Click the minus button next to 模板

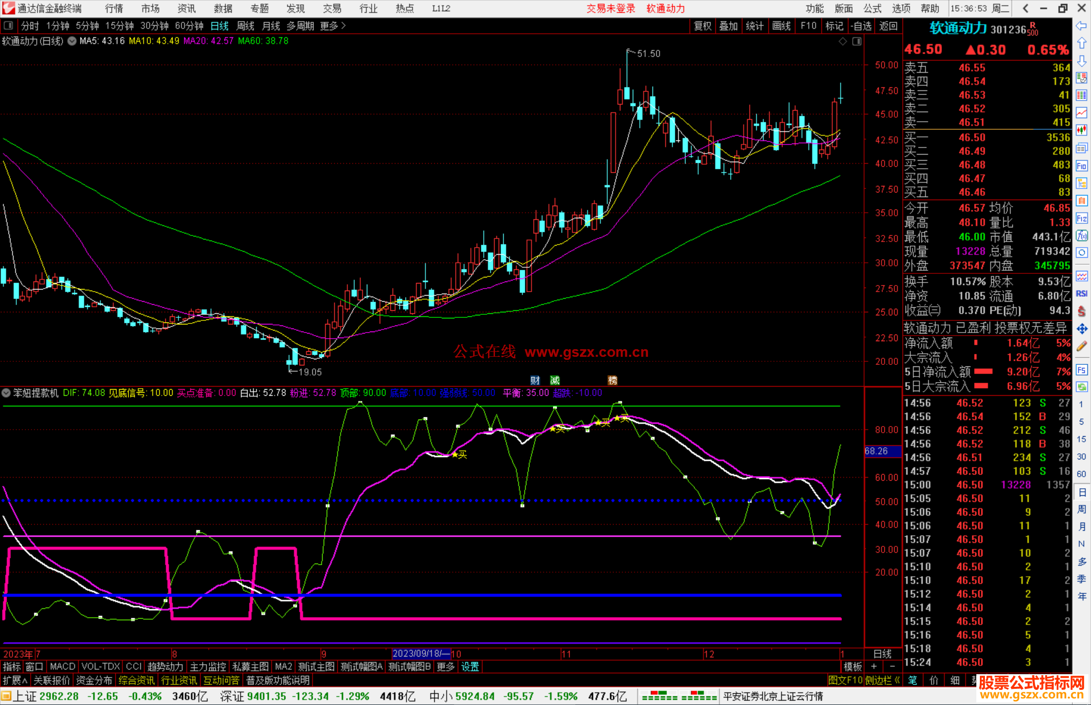(x=892, y=667)
